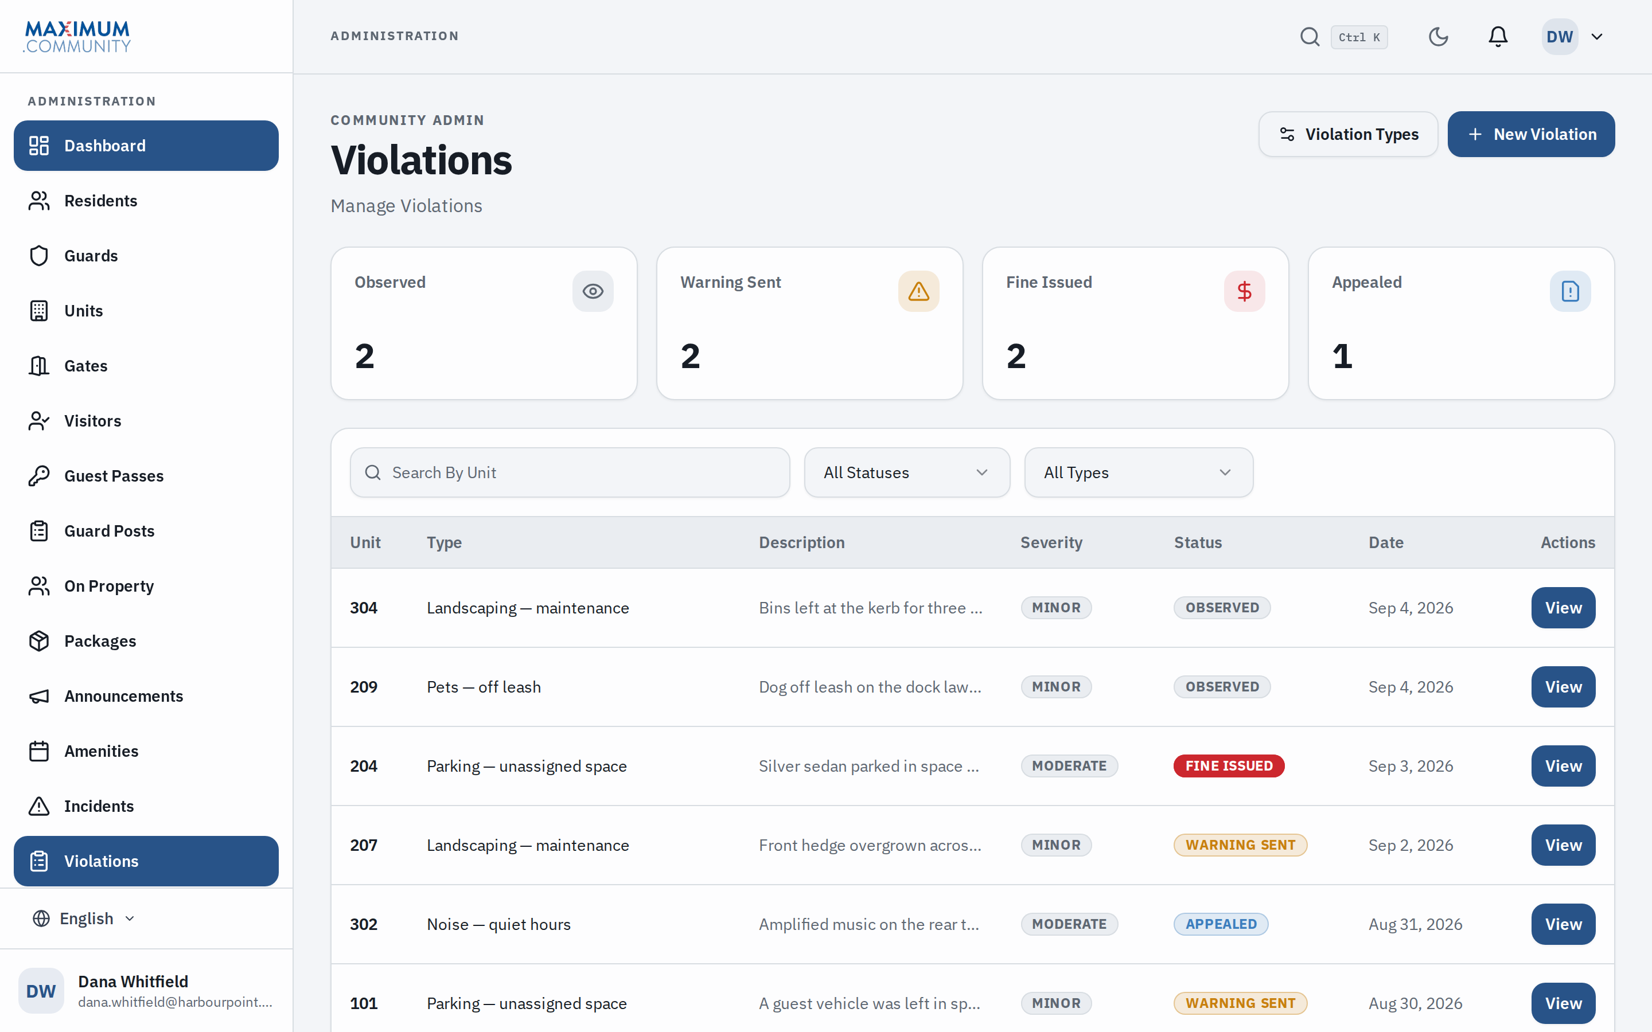This screenshot has width=1652, height=1032.
Task: Click the Aug 31, 2026 date cell
Action: point(1415,924)
